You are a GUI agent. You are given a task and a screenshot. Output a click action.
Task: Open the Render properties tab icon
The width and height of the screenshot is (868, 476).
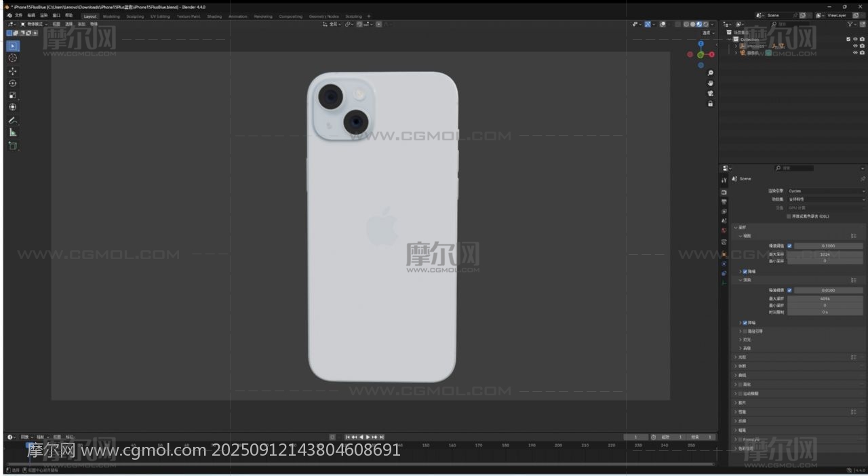click(x=724, y=192)
